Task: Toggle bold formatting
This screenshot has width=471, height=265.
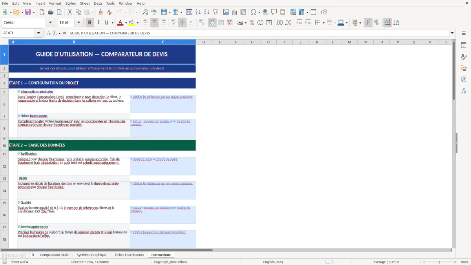Action: [89, 22]
